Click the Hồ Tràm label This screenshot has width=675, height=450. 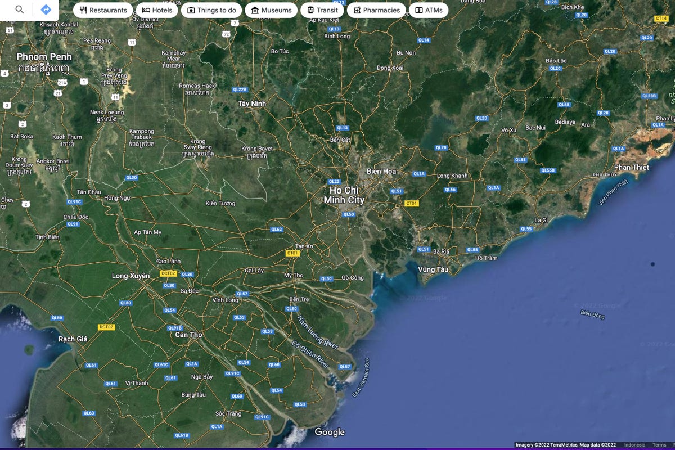487,258
